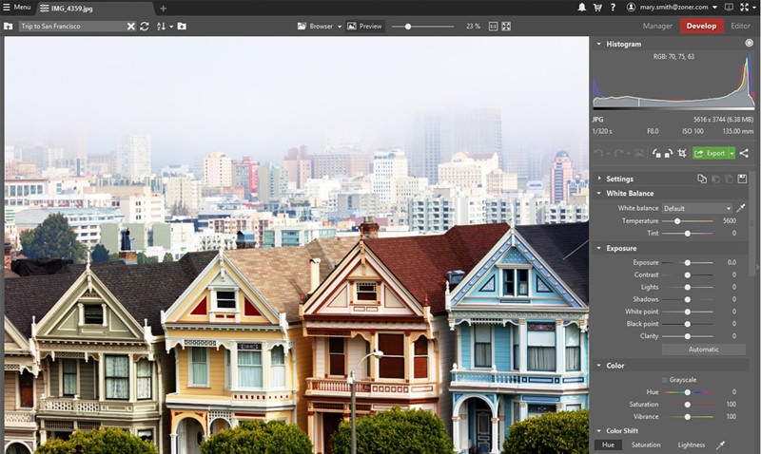Adjust the Hue slider
The height and width of the screenshot is (454, 761).
[x=688, y=392]
